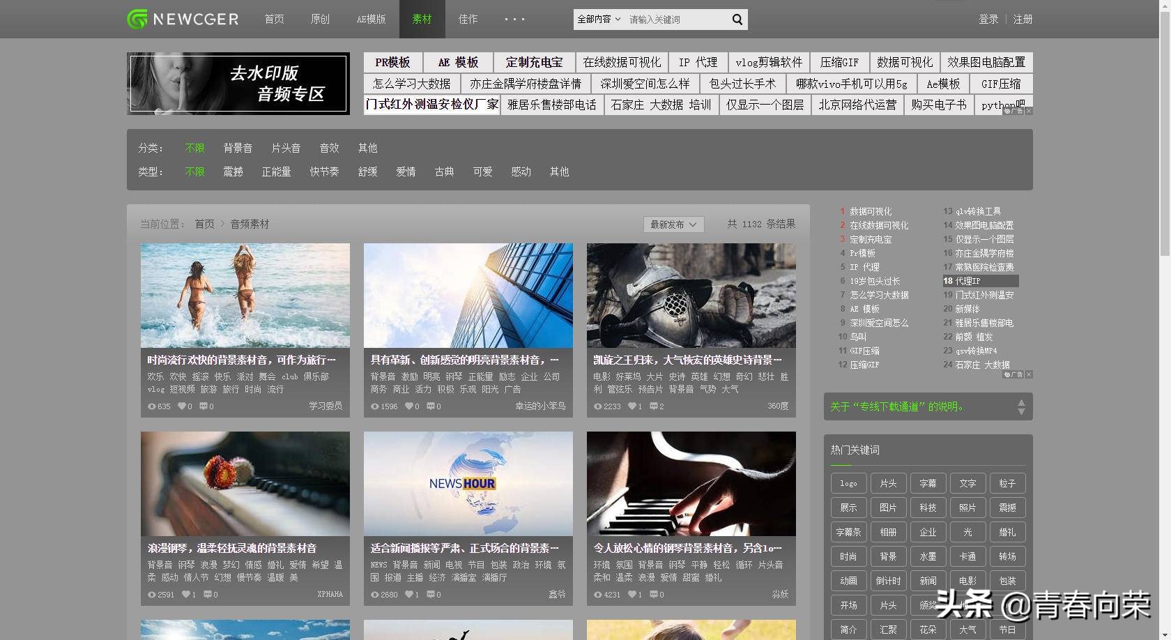Click the PR模板 button
Viewport: 1171px width, 640px height.
(x=392, y=62)
